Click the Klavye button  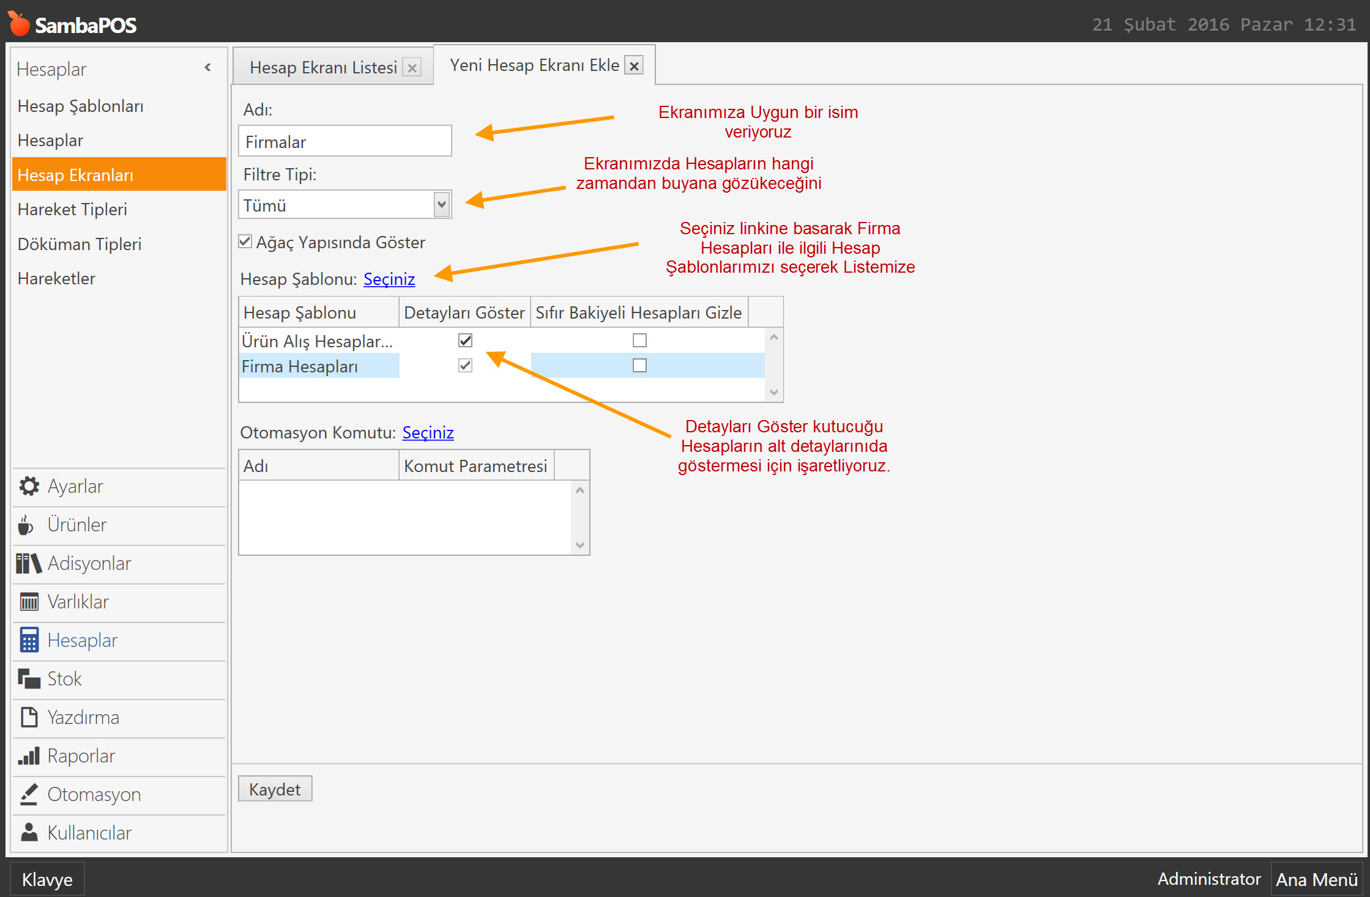coord(47,879)
